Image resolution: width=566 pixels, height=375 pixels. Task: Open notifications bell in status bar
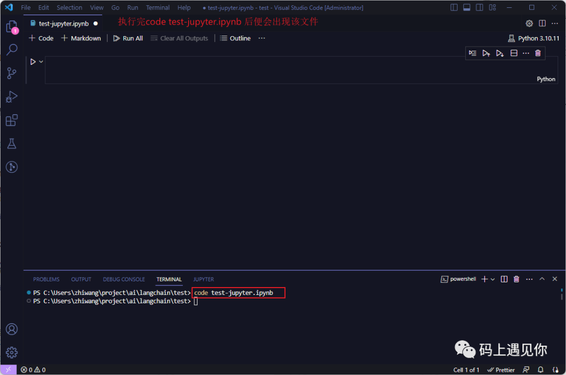pyautogui.click(x=540, y=370)
